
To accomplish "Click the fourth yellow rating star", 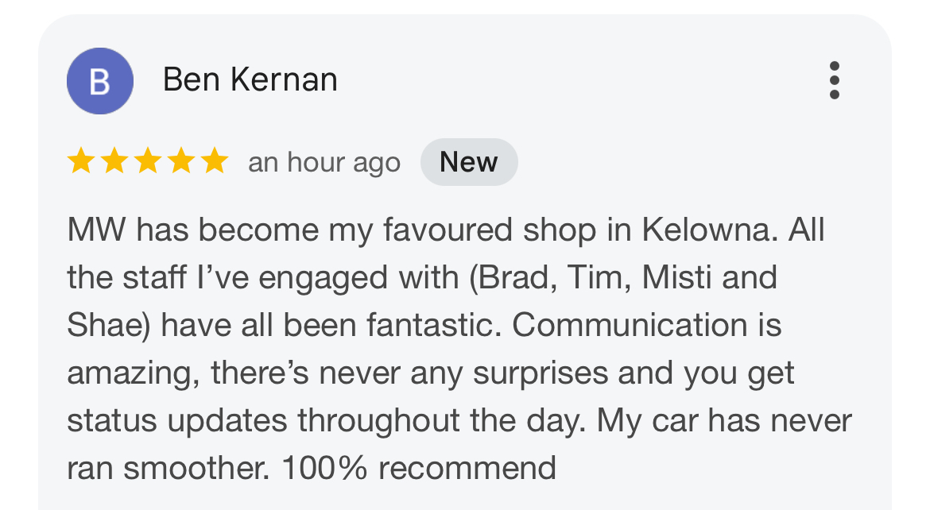I will point(180,162).
